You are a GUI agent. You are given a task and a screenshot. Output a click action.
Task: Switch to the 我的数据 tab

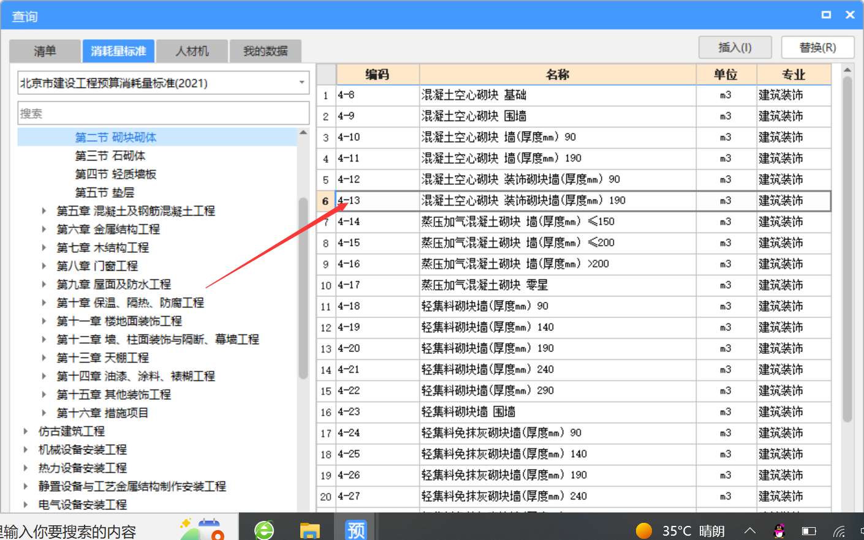point(265,51)
